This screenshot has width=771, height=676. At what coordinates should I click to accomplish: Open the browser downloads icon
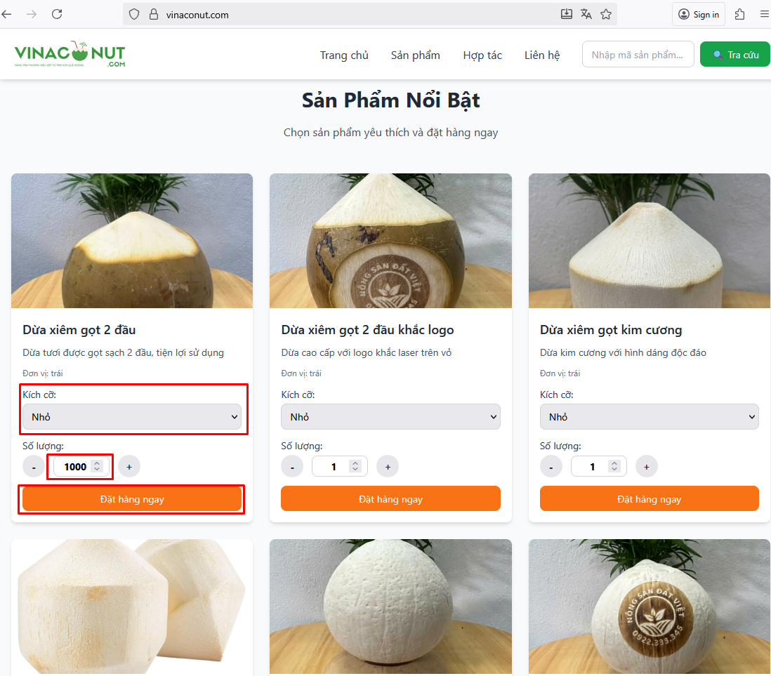[x=566, y=14]
